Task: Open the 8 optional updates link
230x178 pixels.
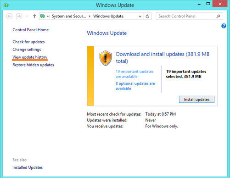Action: click(x=135, y=86)
